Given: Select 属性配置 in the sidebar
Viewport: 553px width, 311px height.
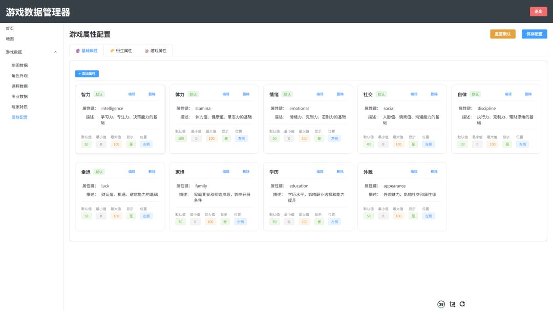Looking at the screenshot, I should click(x=19, y=117).
